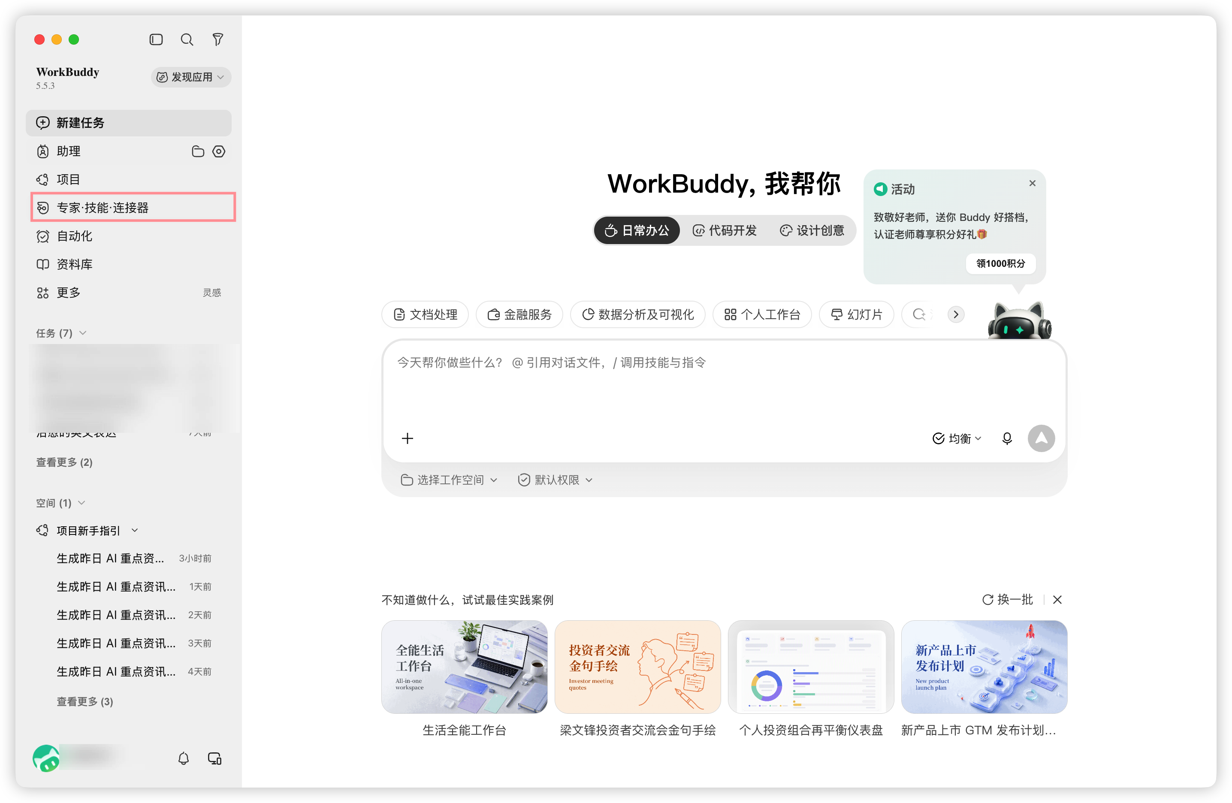Click 查看更多 (2) under tasks

point(64,462)
